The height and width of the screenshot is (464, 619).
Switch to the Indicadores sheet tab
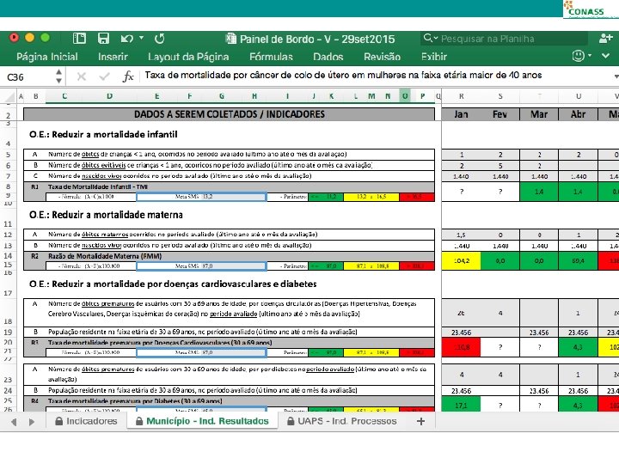(x=87, y=421)
